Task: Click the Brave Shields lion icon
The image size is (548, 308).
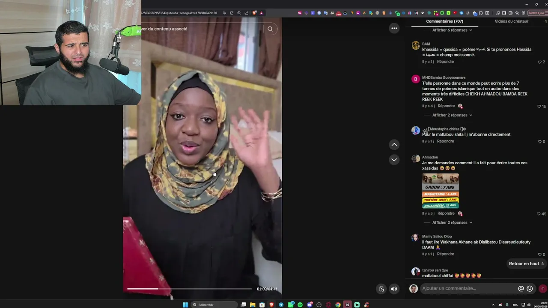Action: coord(254,13)
